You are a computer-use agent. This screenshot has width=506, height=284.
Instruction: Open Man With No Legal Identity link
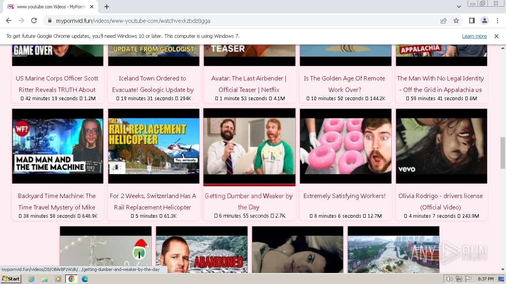point(440,84)
